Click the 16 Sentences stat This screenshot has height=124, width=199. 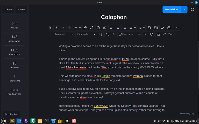(x=15, y=65)
